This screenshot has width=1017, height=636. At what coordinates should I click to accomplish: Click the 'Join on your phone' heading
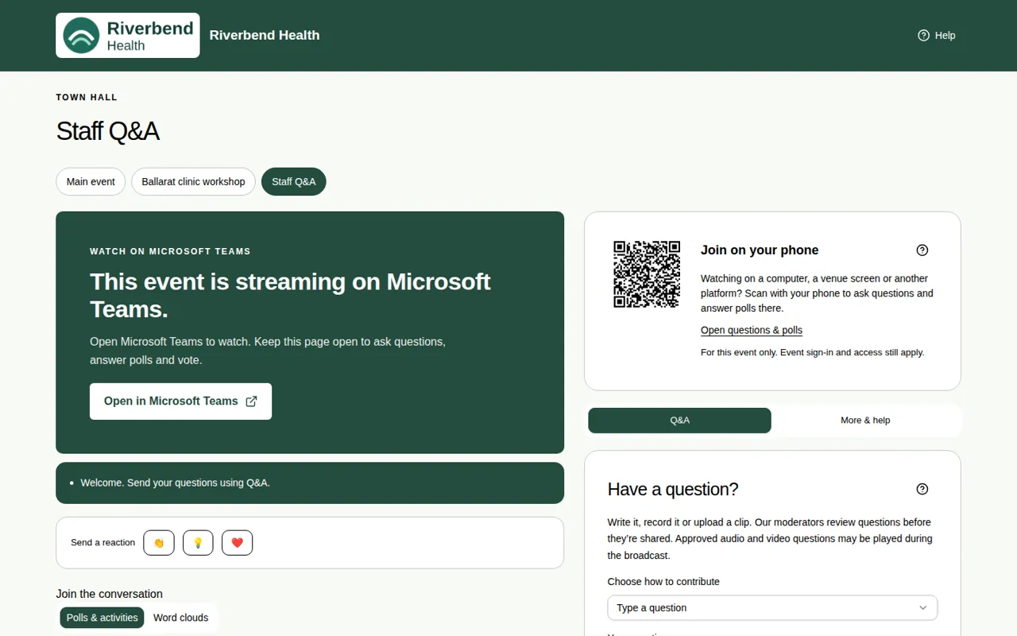[760, 250]
